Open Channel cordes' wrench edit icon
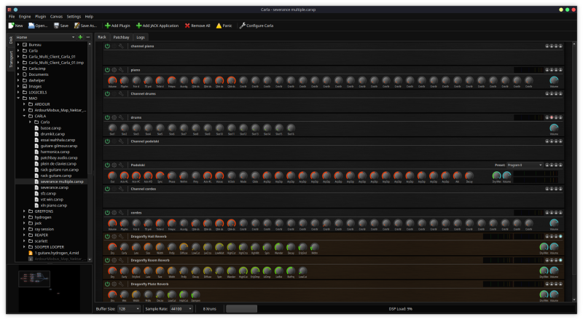 pyautogui.click(x=121, y=189)
